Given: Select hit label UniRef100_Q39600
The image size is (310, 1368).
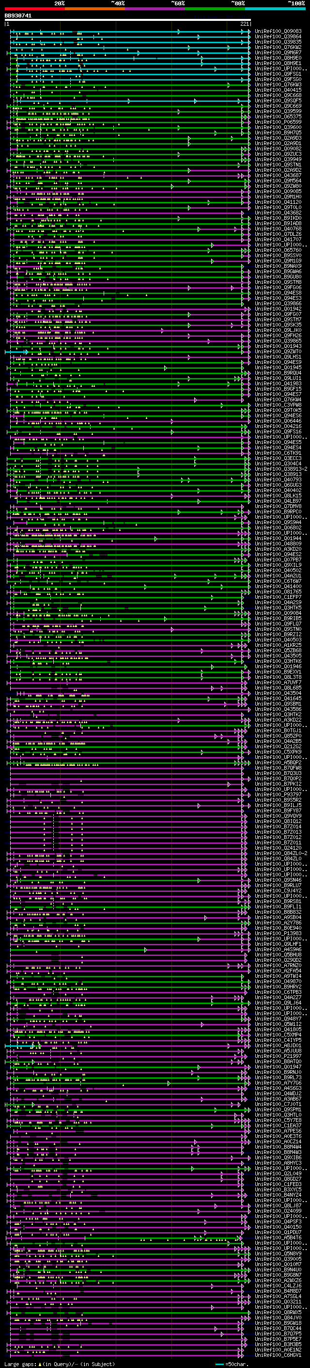Looking at the screenshot, I should pyautogui.click(x=278, y=128).
